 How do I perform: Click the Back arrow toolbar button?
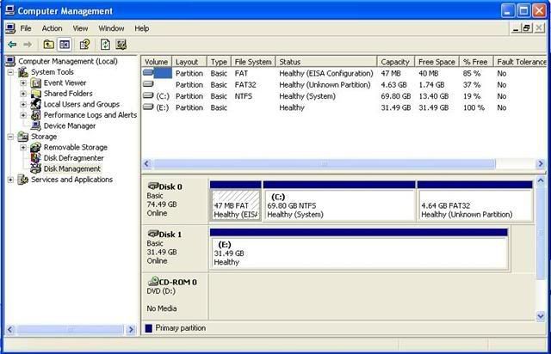12,44
